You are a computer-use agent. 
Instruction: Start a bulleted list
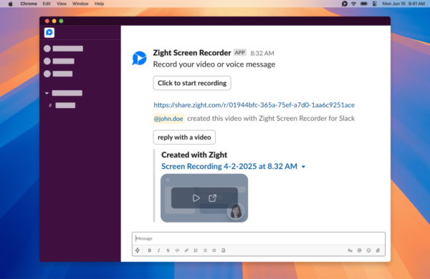pos(205,250)
